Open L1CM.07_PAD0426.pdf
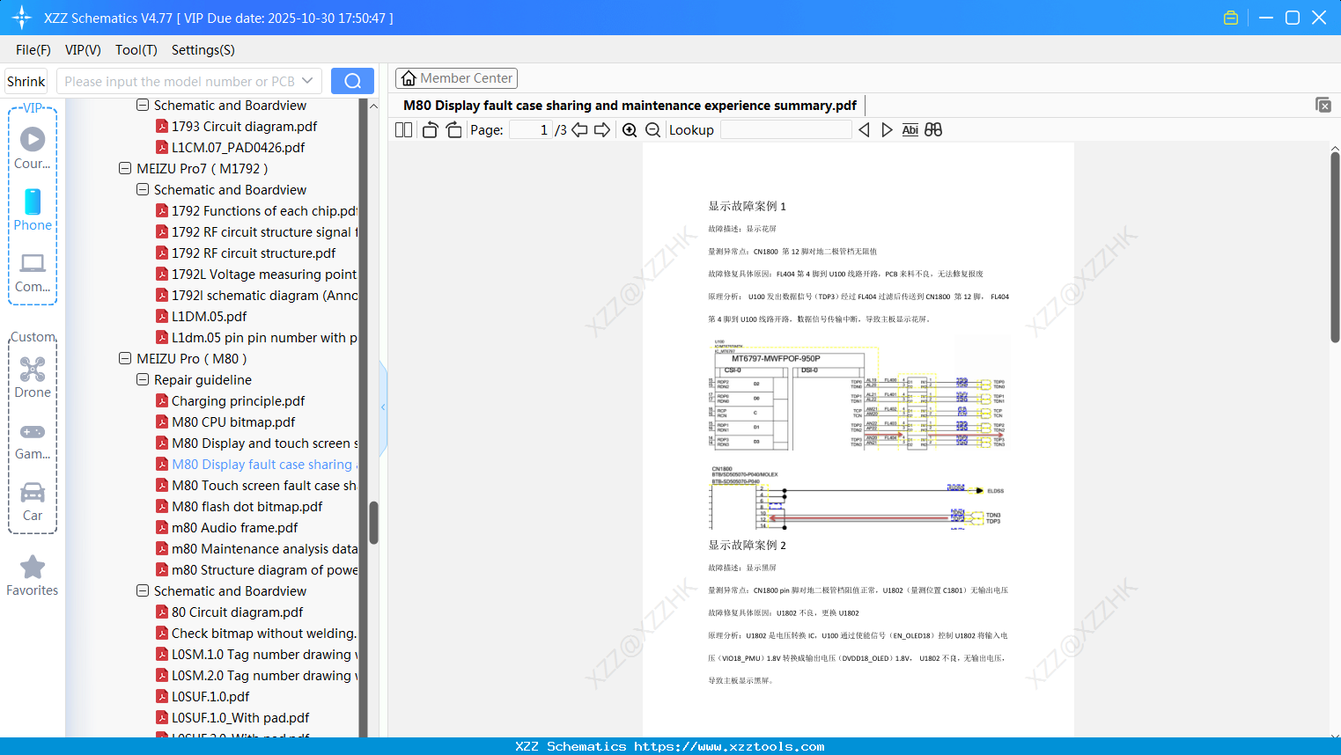 [238, 148]
